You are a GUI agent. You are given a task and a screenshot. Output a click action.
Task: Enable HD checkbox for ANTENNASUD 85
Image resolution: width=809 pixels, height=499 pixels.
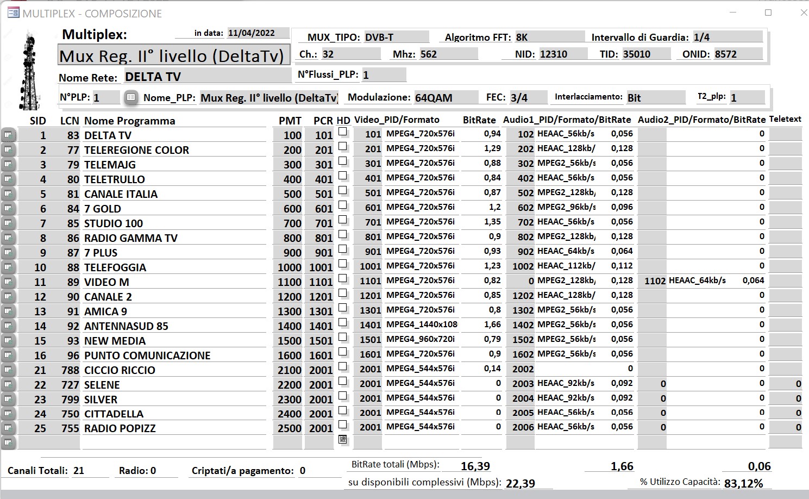click(342, 322)
